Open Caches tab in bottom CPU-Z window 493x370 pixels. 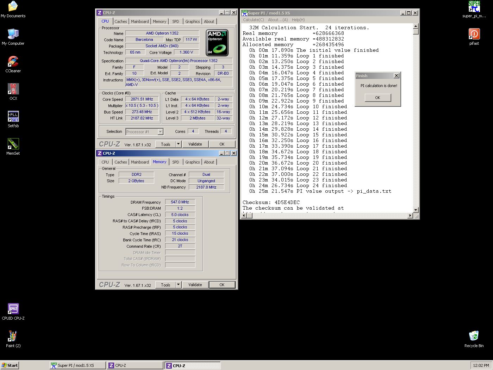121,162
